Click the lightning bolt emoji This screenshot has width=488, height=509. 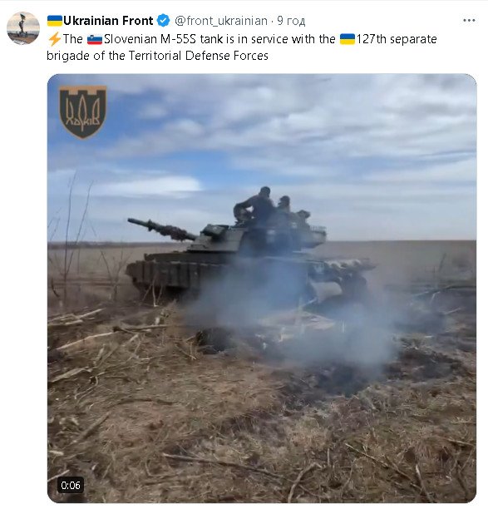click(x=54, y=39)
